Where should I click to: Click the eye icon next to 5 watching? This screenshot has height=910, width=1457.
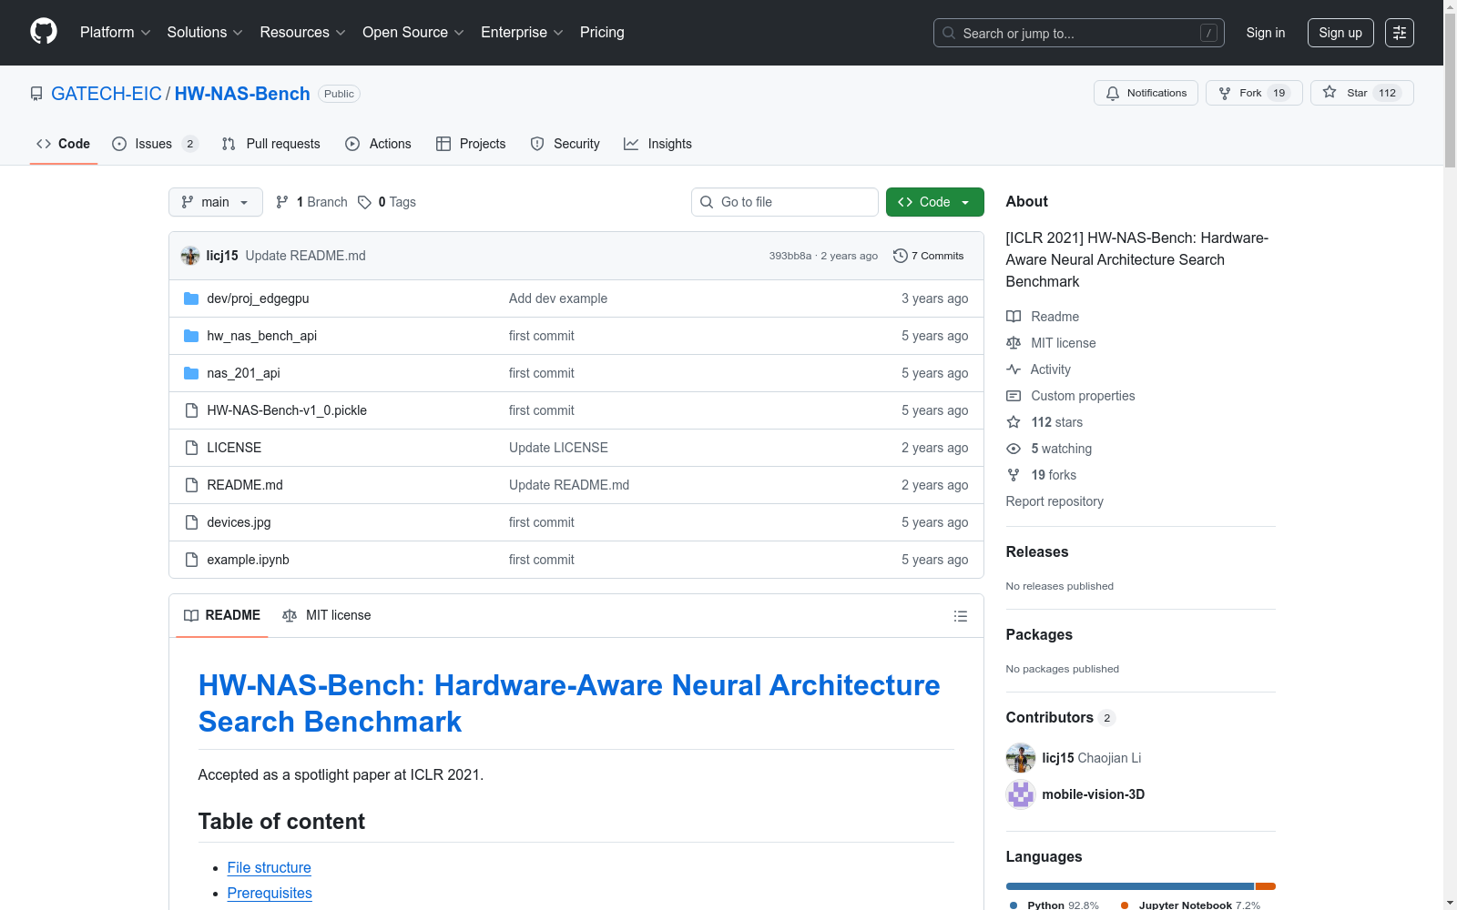pos(1014,449)
